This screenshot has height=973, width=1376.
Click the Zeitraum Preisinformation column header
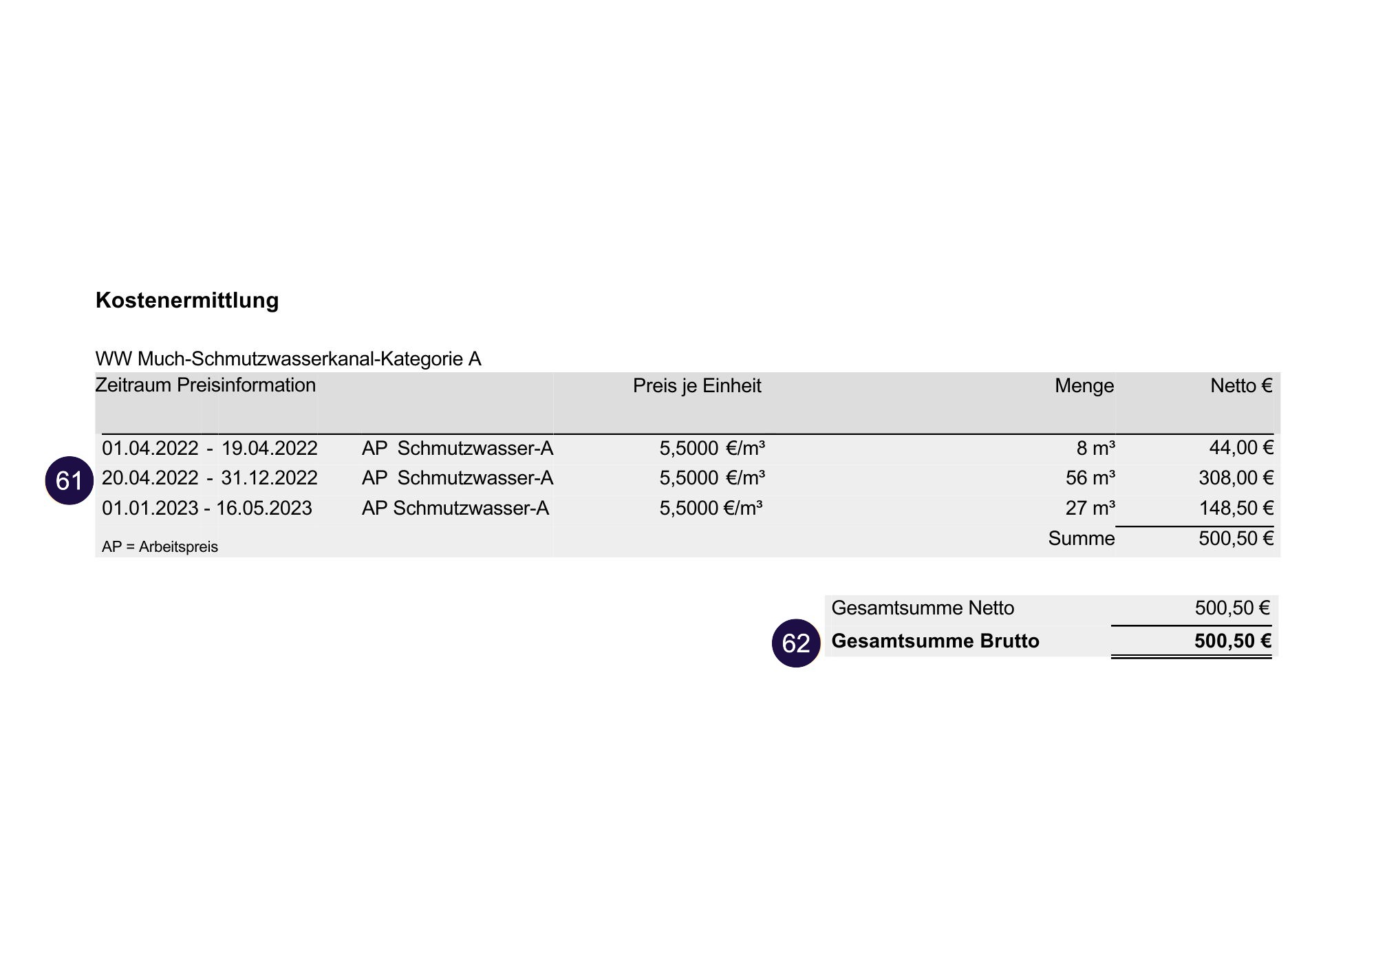point(205,385)
